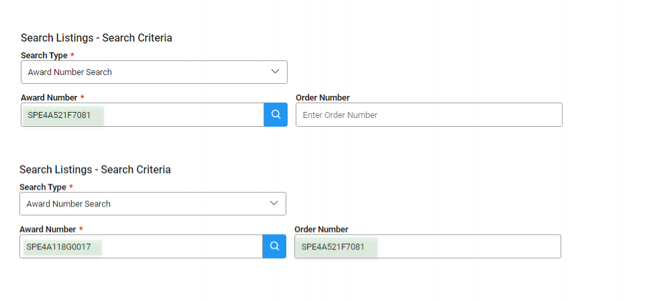Click the Order Number label above the filled field
Viewport: 655px width, 301px height.
[x=321, y=229]
